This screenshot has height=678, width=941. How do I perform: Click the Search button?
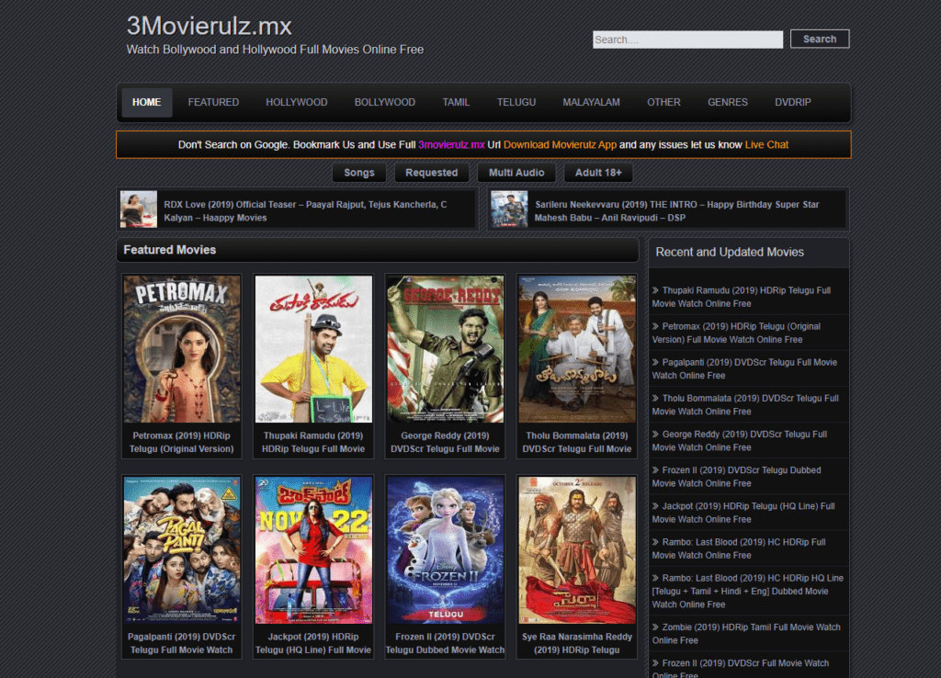(819, 39)
